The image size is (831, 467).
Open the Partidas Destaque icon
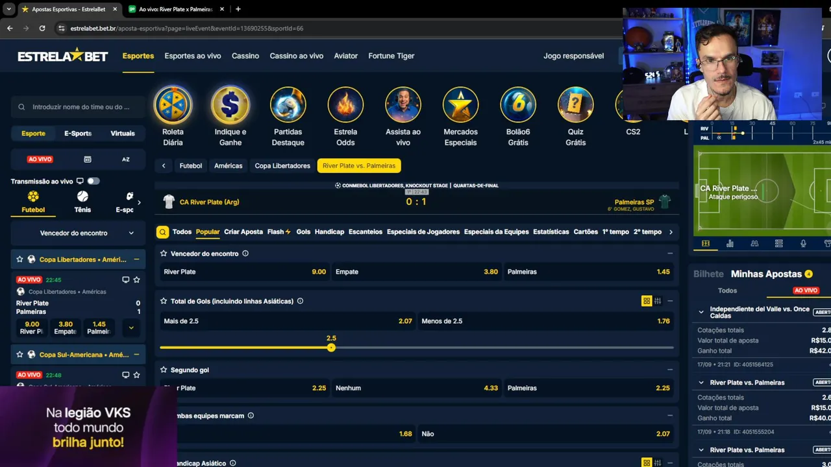point(288,104)
